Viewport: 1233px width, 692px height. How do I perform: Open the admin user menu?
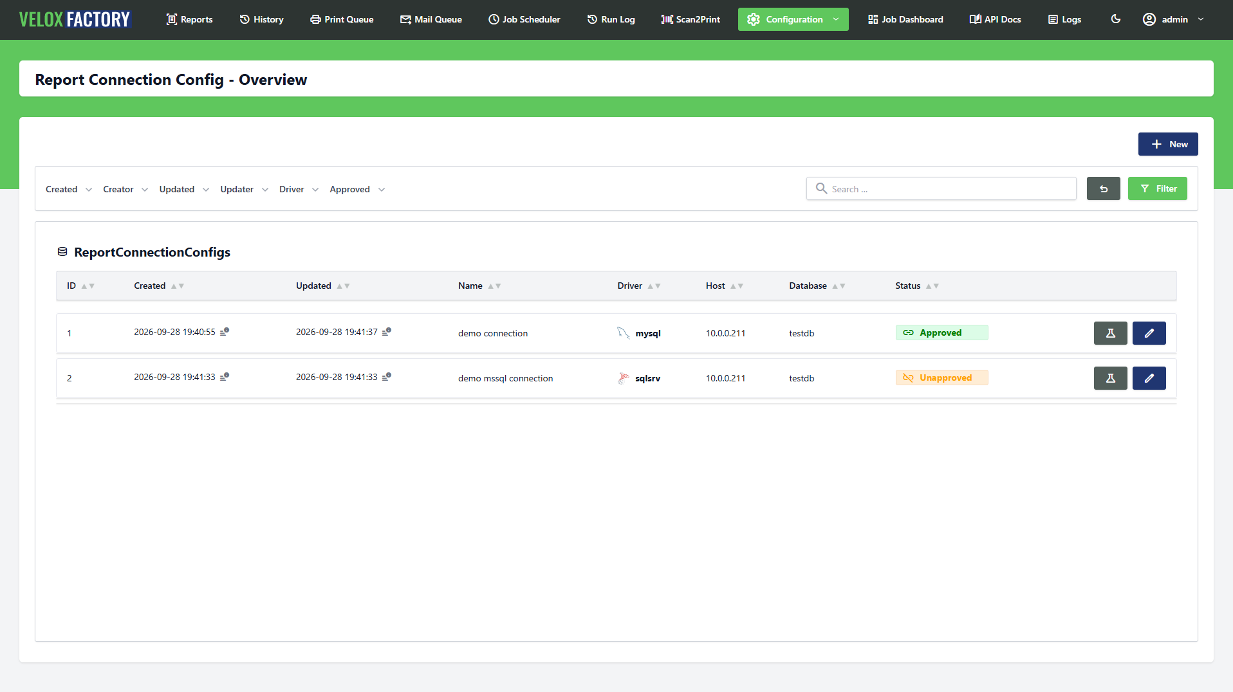click(1173, 19)
